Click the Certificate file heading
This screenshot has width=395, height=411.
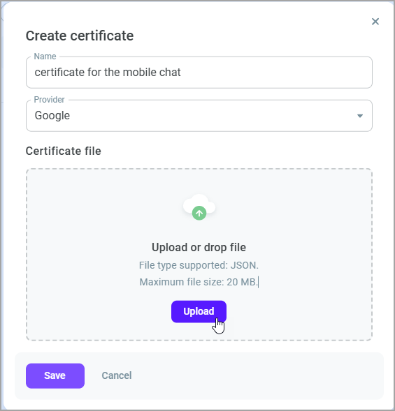coord(64,151)
